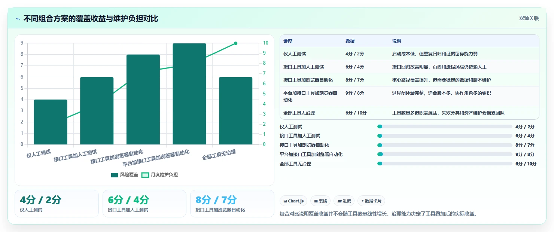554x232 pixels.
Task: Click the 接口工具加人工测试 progress bar
Action: (445, 136)
